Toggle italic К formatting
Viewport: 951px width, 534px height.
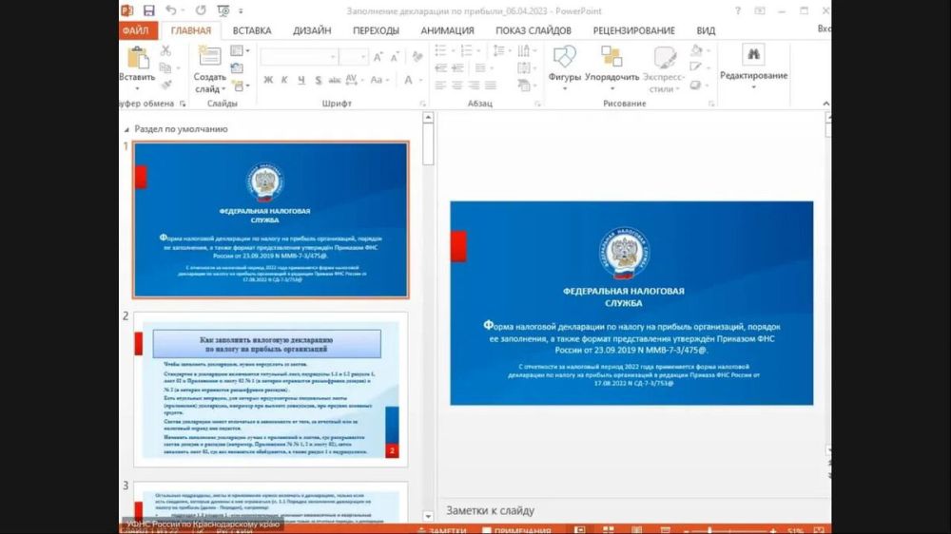click(x=284, y=80)
